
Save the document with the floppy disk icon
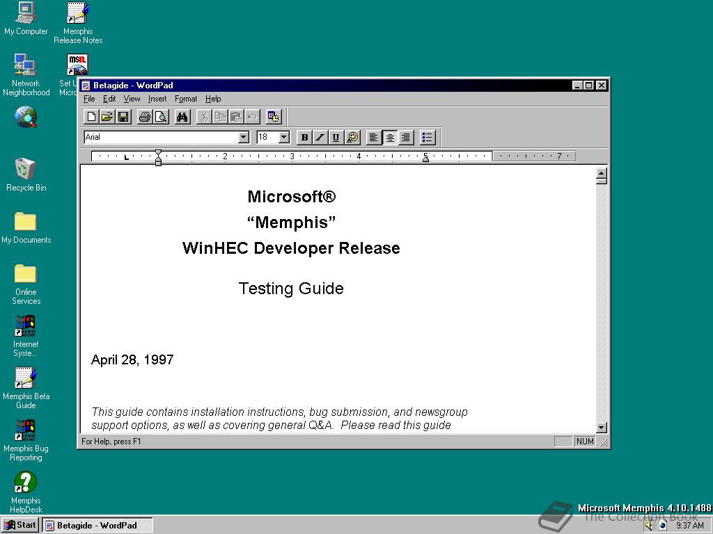click(x=123, y=117)
